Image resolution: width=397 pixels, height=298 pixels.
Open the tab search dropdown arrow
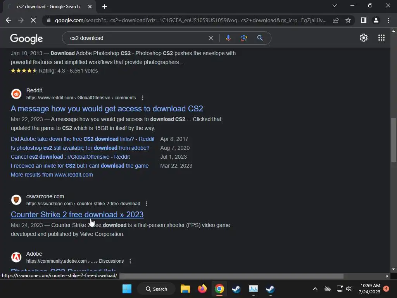click(335, 5)
